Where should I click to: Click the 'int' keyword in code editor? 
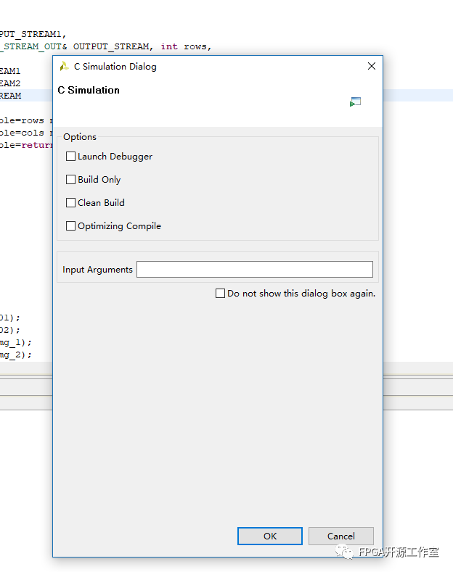click(x=168, y=46)
